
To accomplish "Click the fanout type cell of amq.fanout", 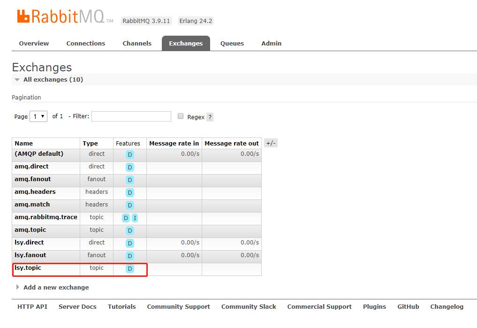I will [97, 179].
